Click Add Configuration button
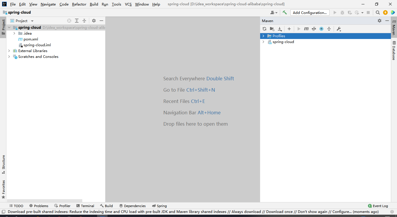The width and height of the screenshot is (397, 217). click(x=310, y=13)
